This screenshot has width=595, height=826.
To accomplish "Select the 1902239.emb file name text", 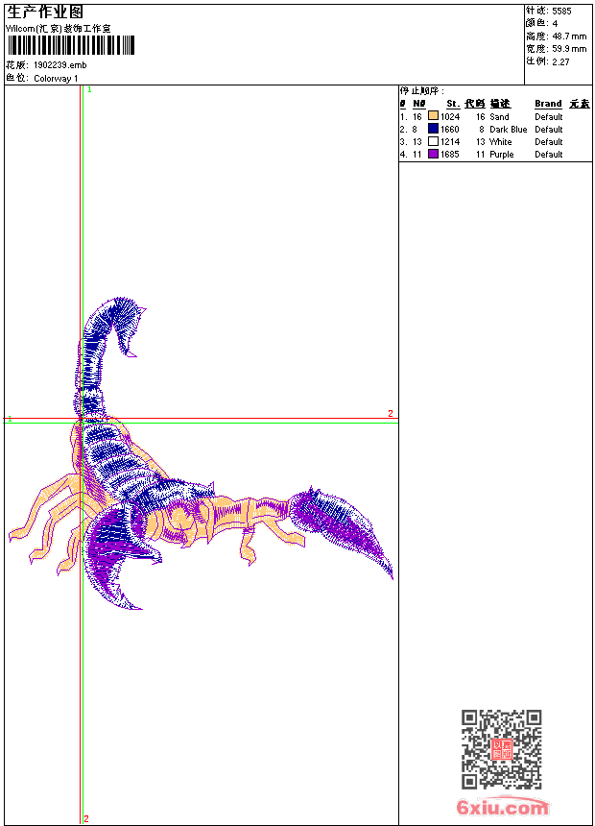I will click(x=59, y=65).
